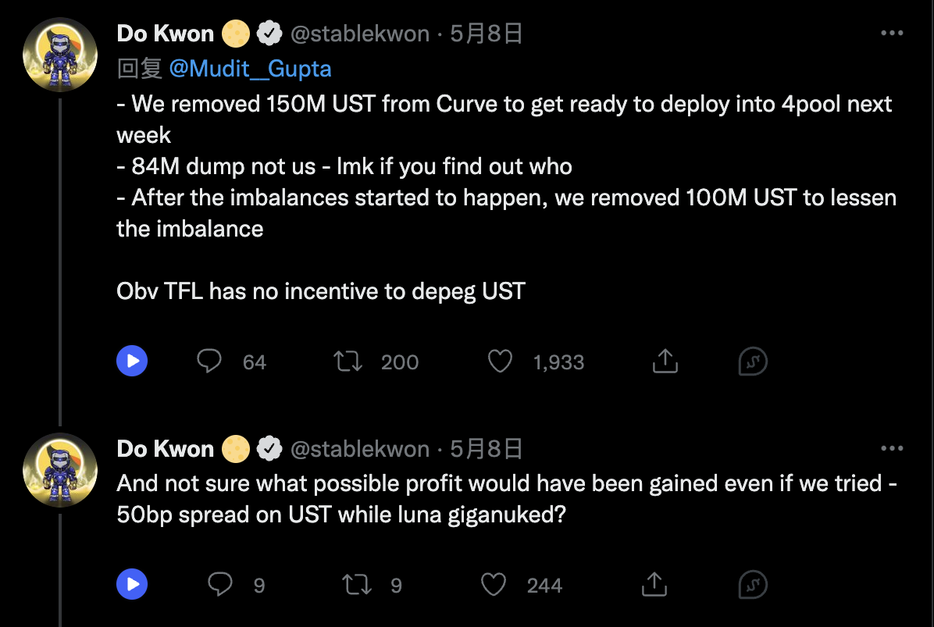Like the tweet with 1,933 likes

click(500, 362)
